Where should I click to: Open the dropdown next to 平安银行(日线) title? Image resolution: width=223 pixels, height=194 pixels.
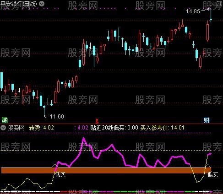pos(42,4)
